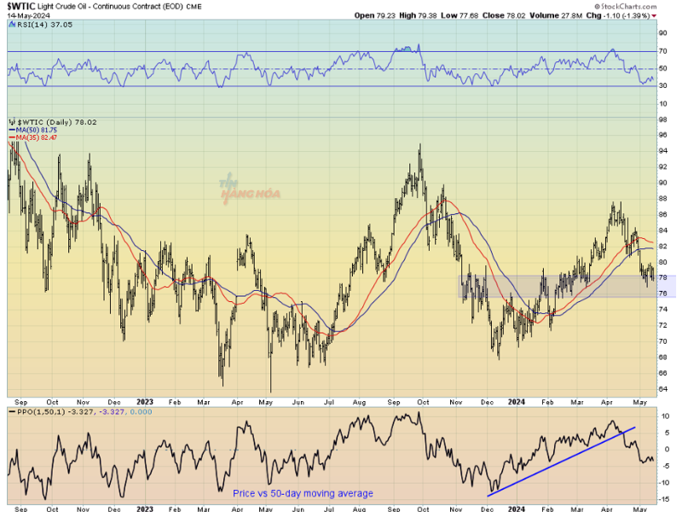Click the StockCharts.com copyright logo
682x512 pixels.
[x=625, y=7]
